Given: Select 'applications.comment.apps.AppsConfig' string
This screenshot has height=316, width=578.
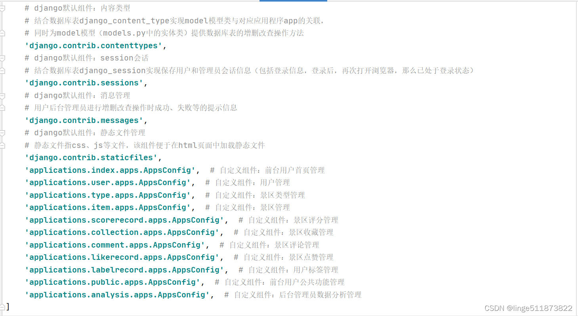Looking at the screenshot, I should click(x=115, y=245).
